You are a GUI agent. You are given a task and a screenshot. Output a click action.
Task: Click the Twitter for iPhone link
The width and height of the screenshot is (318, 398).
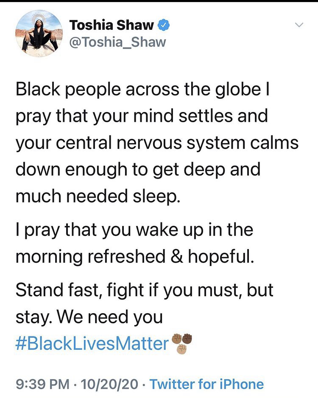206,384
